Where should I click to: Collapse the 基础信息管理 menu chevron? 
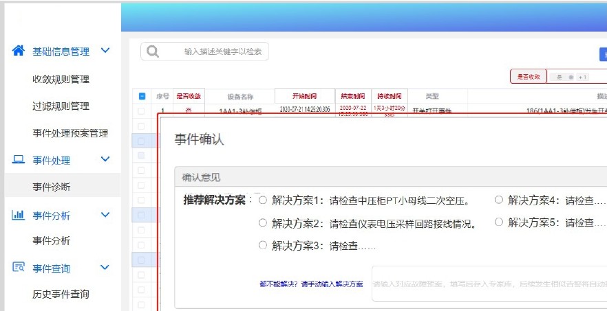tap(105, 51)
